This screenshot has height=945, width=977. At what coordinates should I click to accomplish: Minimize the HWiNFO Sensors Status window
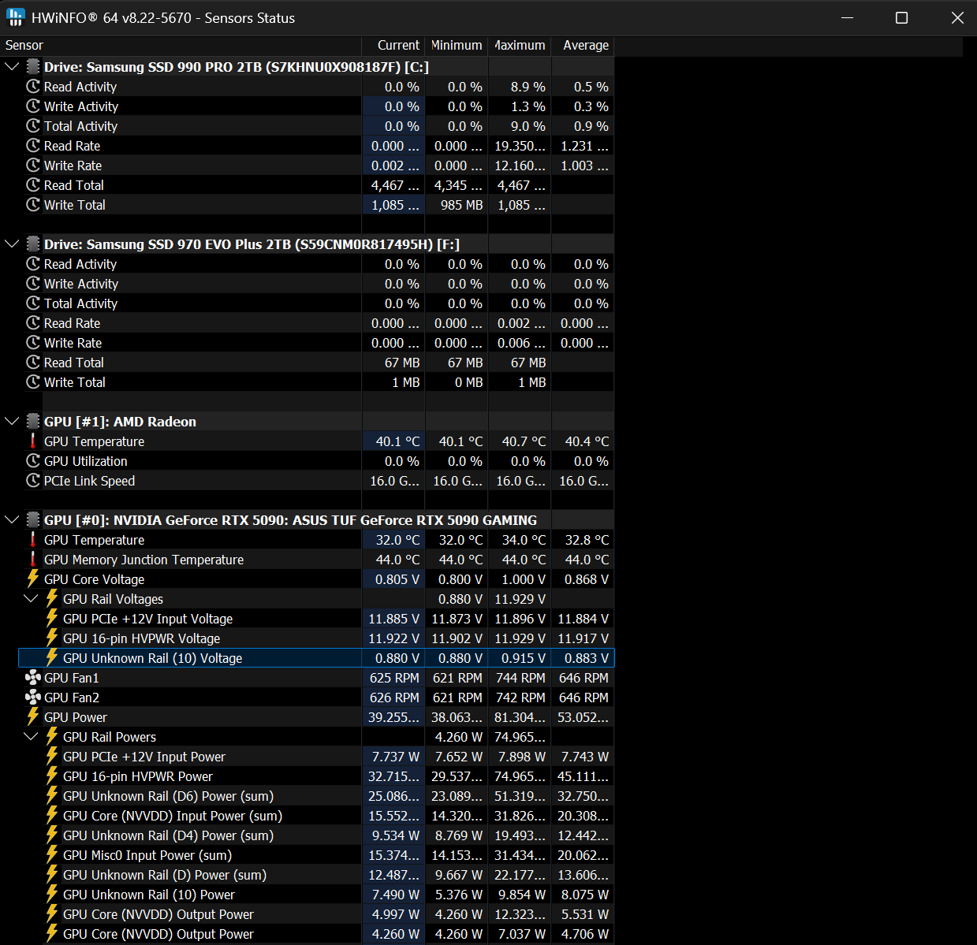point(848,17)
